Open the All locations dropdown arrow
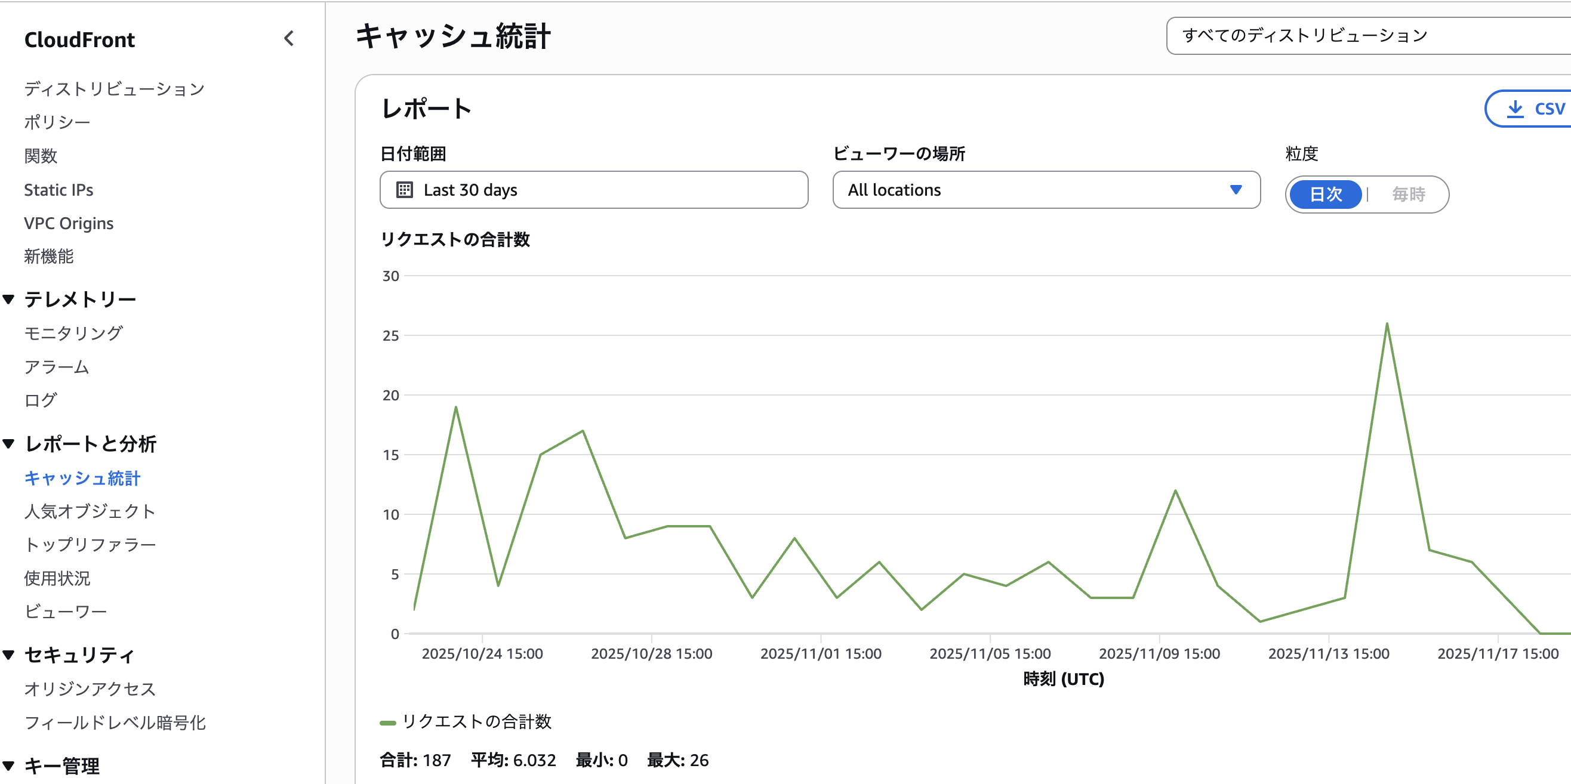 [x=1236, y=190]
